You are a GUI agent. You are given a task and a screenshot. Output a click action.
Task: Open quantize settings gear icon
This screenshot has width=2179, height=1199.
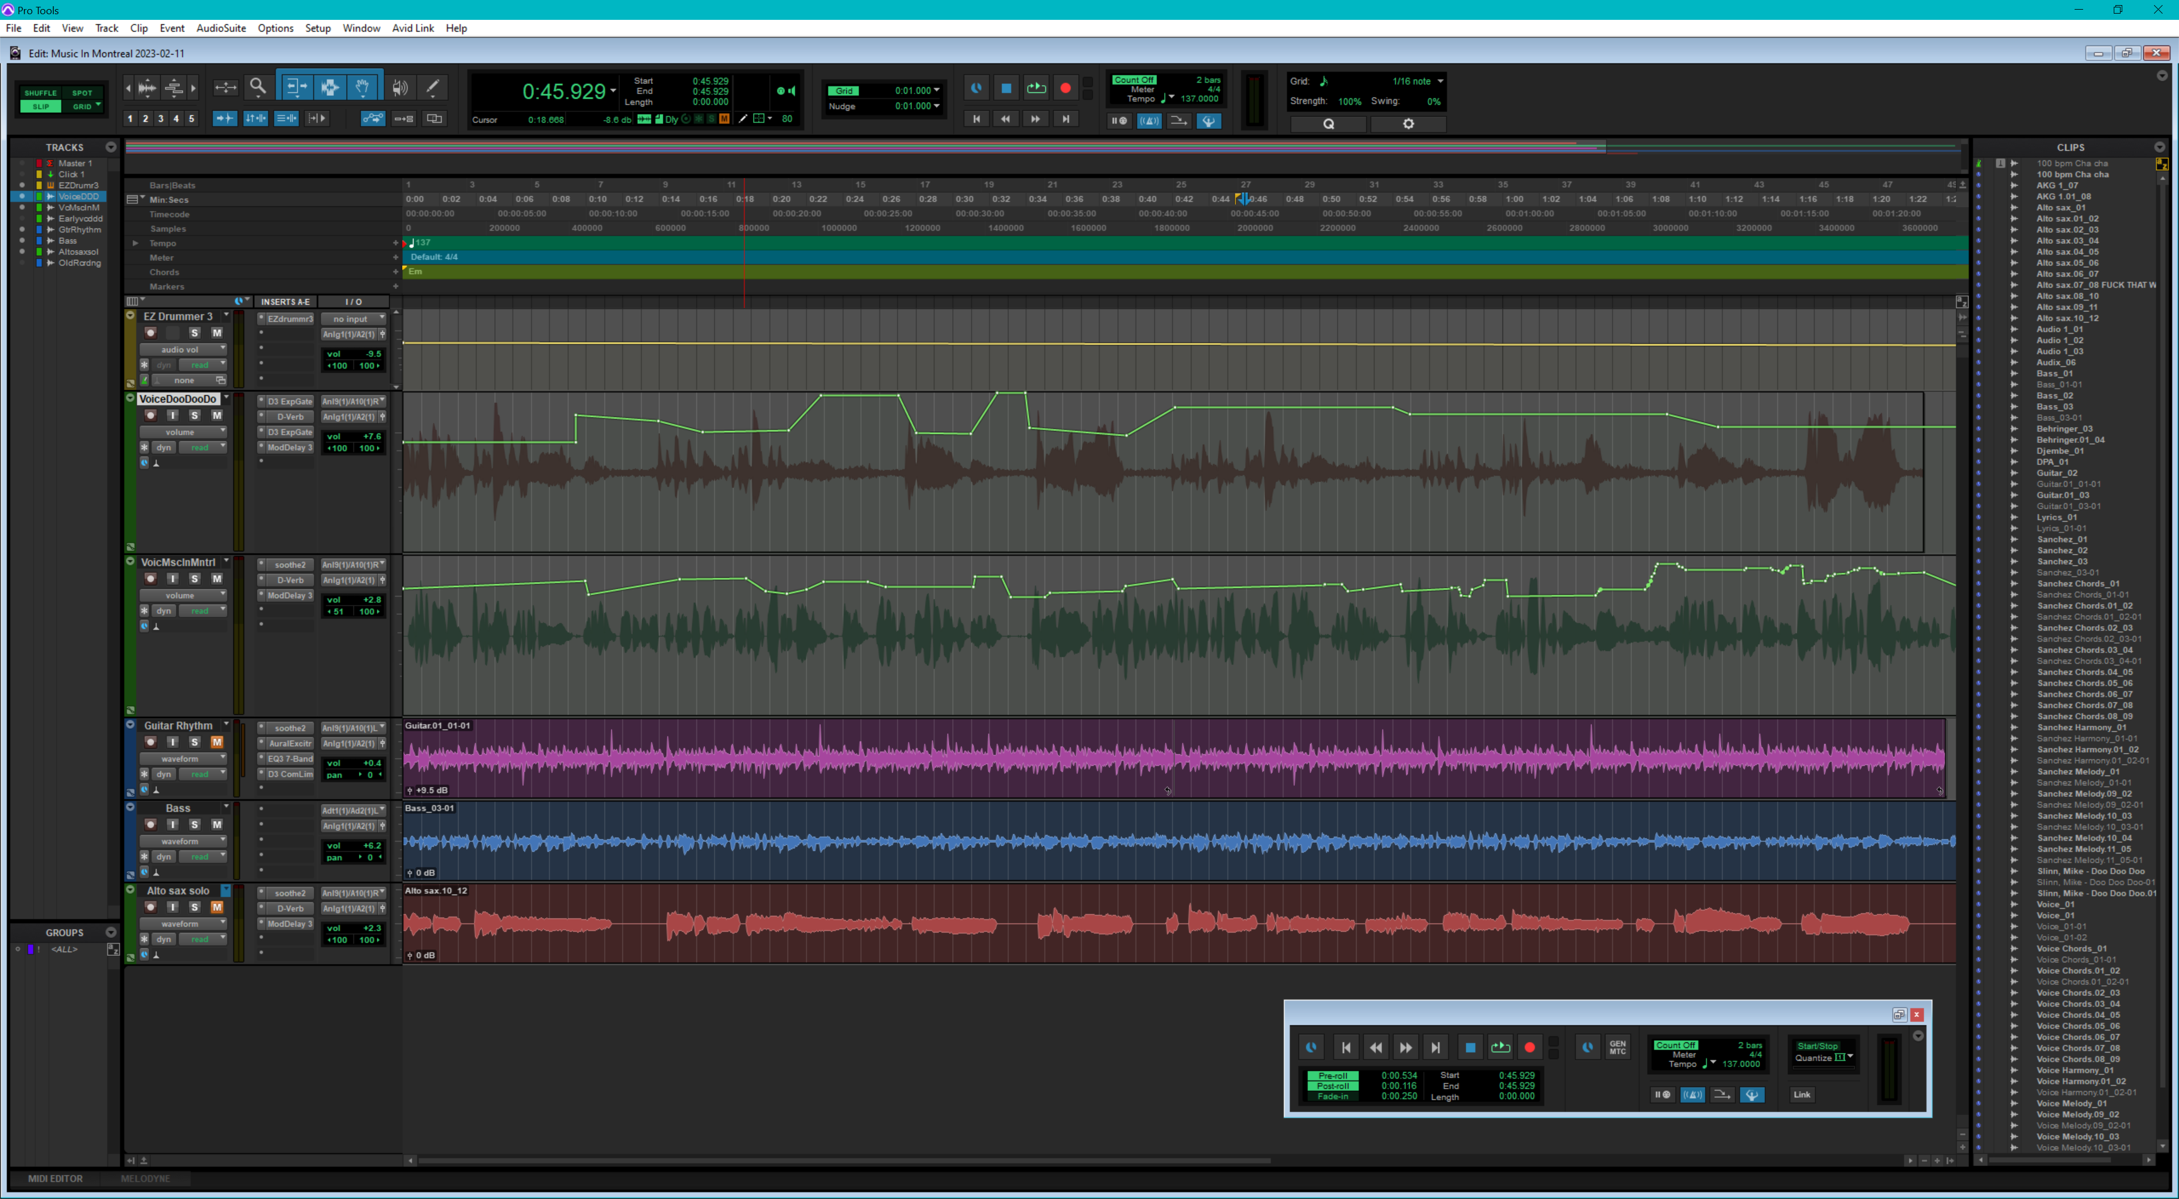(x=1407, y=124)
